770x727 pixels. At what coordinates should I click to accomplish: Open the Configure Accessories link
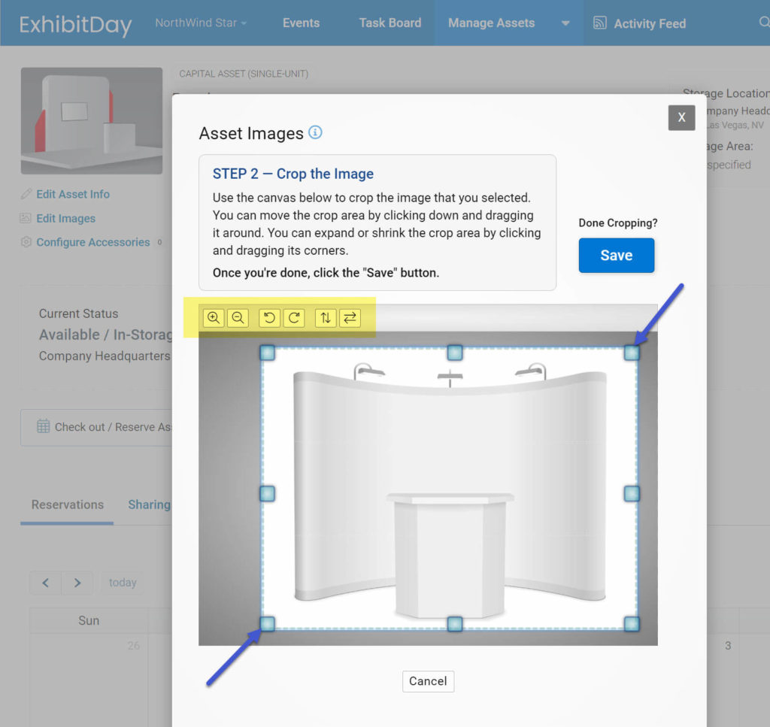(x=92, y=242)
